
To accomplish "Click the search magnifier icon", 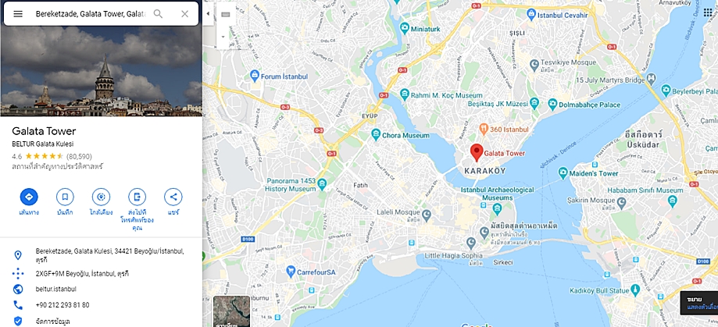I will (158, 14).
